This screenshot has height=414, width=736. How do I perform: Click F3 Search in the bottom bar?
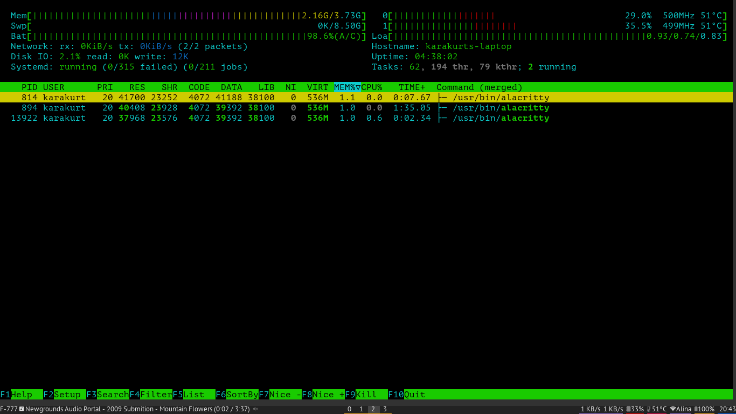pyautogui.click(x=108, y=395)
